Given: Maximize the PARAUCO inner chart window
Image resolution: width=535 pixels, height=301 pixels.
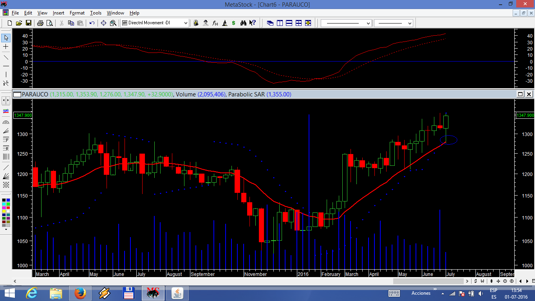Looking at the screenshot, I should point(520,94).
